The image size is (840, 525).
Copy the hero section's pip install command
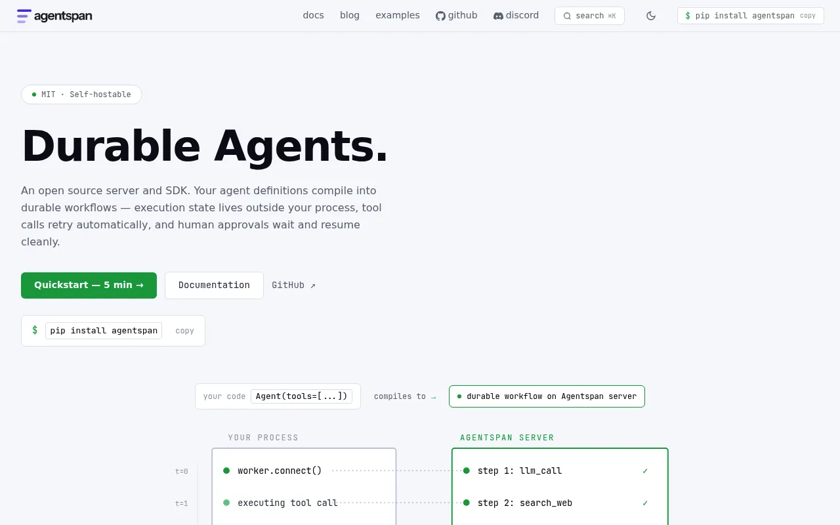pyautogui.click(x=184, y=331)
